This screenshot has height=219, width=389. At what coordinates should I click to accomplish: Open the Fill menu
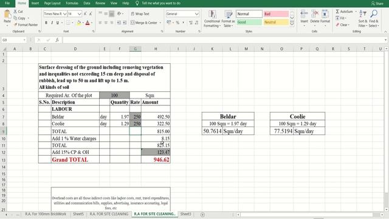click(x=340, y=18)
